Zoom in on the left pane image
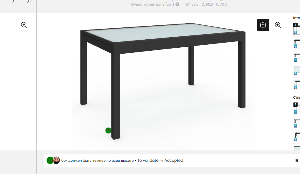This screenshot has width=300, height=174. (x=24, y=25)
